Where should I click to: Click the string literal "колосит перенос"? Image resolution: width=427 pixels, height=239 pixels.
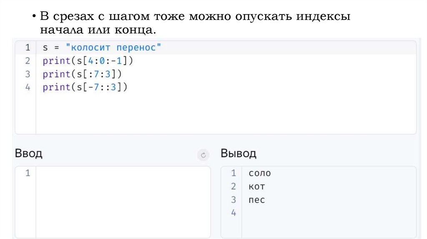pos(113,47)
